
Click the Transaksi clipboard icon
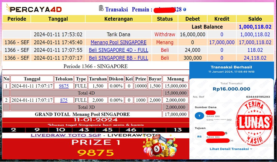pos(101,8)
